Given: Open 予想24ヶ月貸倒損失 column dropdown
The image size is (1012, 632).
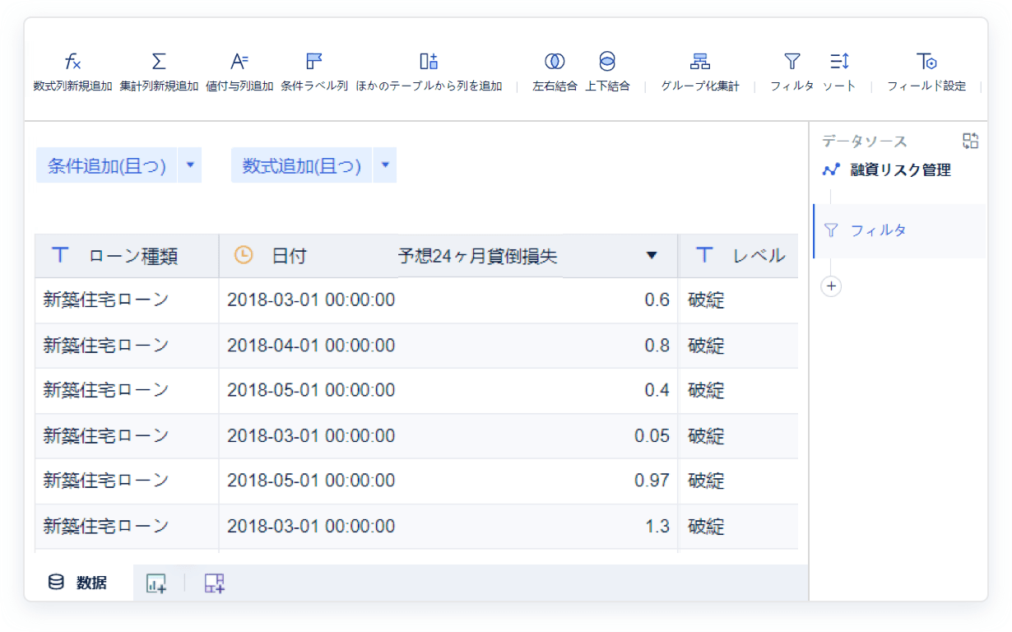Looking at the screenshot, I should pos(652,256).
